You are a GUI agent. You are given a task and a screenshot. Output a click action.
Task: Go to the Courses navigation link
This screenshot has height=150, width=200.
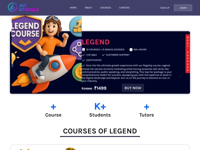tap(106, 8)
